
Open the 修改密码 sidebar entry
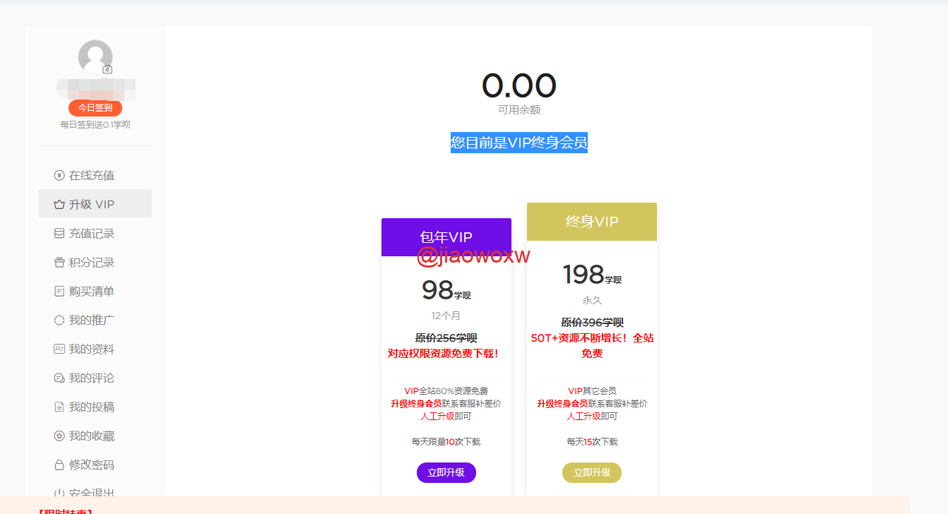(x=95, y=465)
